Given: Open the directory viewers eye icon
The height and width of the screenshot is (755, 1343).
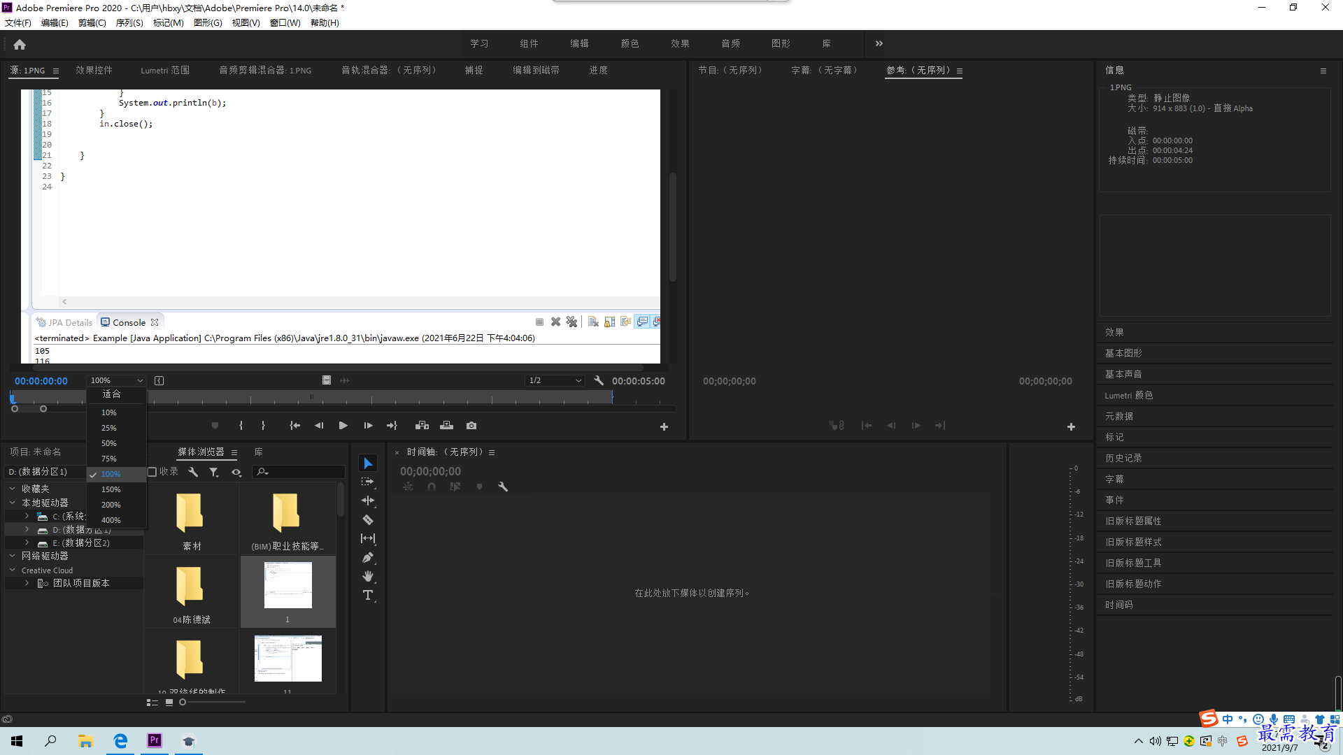Looking at the screenshot, I should (236, 473).
